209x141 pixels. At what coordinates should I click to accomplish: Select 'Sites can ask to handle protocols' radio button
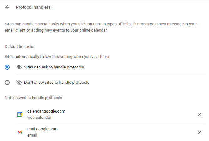(x=8, y=67)
